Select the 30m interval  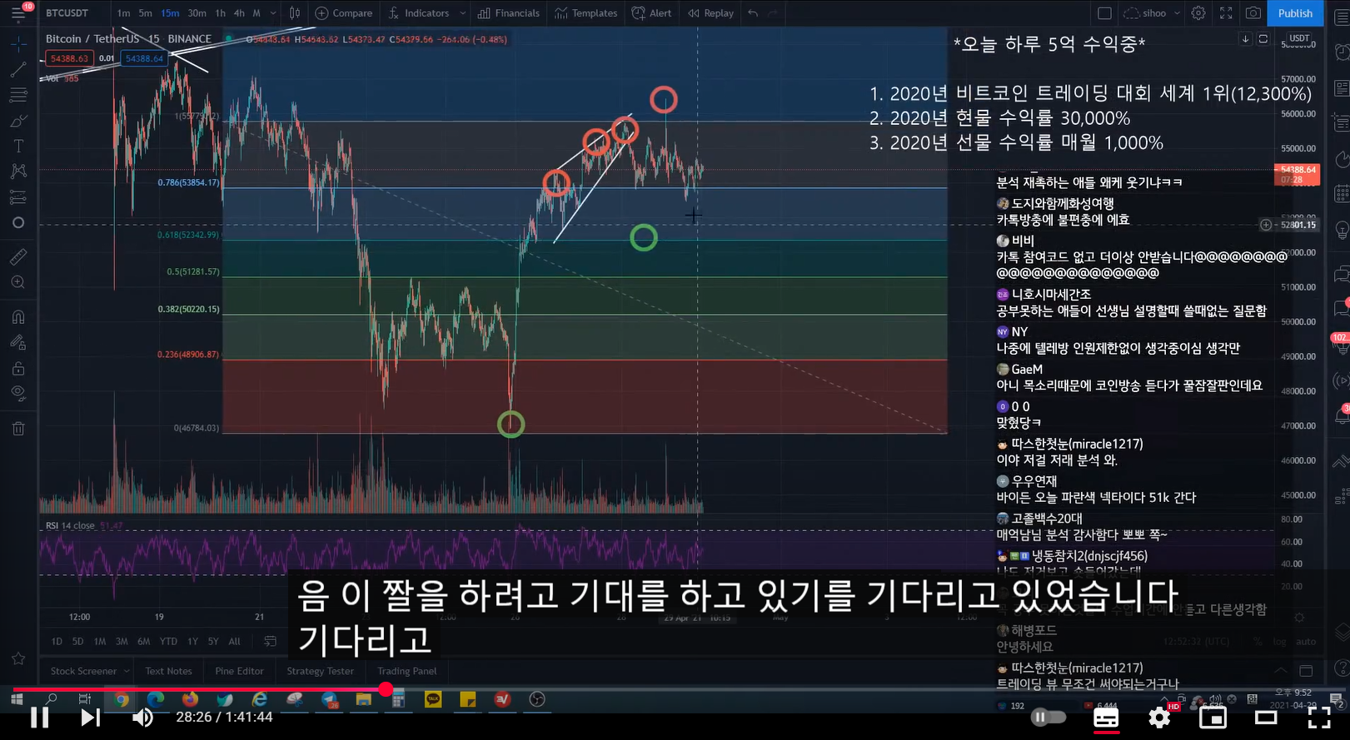click(x=197, y=13)
